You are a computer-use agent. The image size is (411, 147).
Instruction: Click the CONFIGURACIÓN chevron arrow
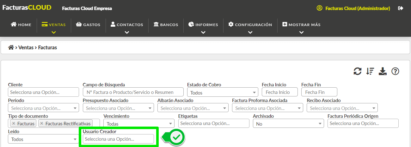[x=250, y=32]
